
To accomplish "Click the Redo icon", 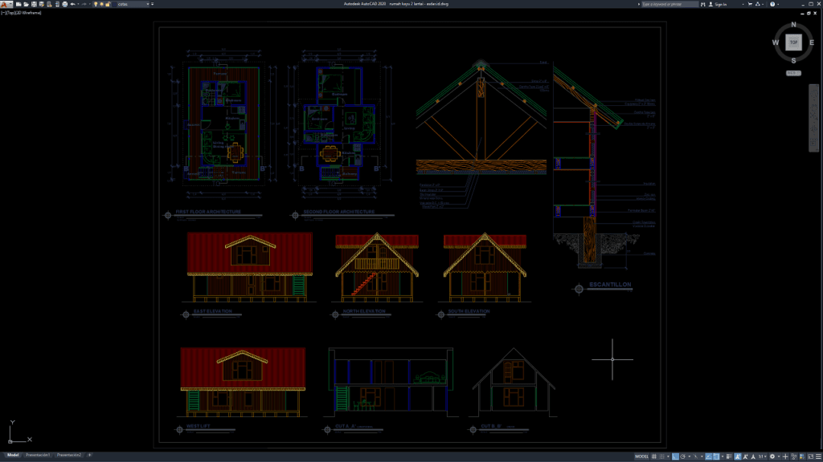I will coord(84,4).
